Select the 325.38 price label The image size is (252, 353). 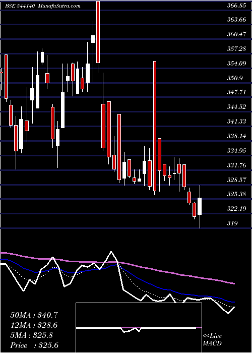pyautogui.click(x=236, y=194)
